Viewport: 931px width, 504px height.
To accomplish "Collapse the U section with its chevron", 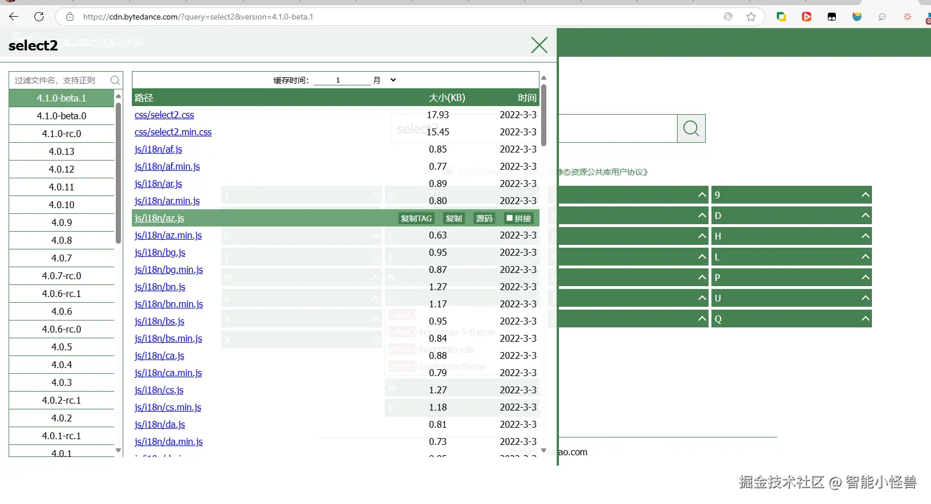I will [x=866, y=298].
